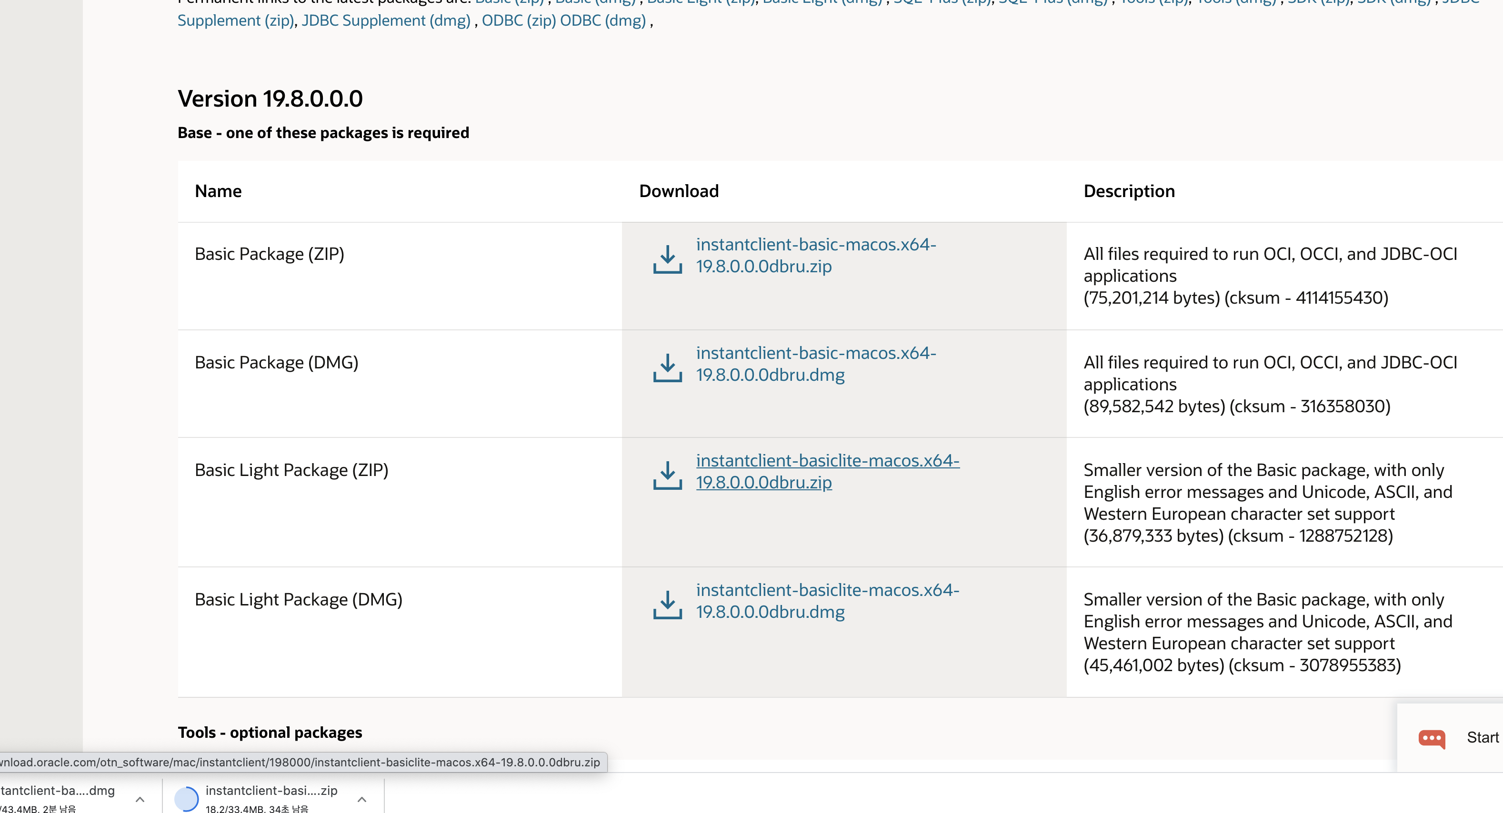Expand options chevron for the zip download
The image size is (1503, 813).
click(x=362, y=800)
